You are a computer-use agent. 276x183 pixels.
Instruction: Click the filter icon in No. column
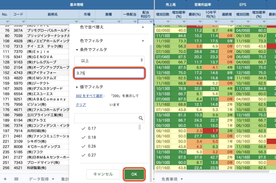(x=7, y=22)
